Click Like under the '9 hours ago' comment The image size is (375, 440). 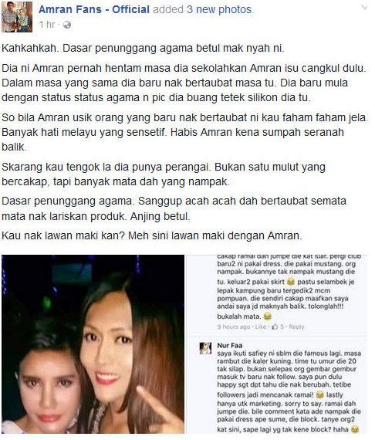tap(261, 327)
